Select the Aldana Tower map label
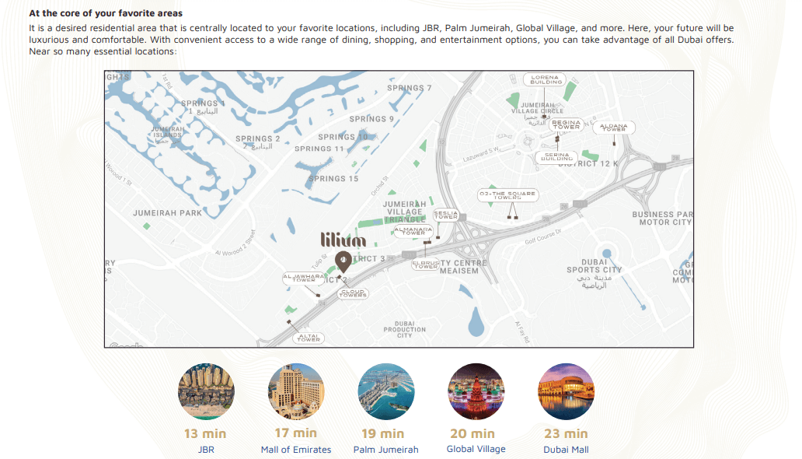Image resolution: width=802 pixels, height=459 pixels. click(614, 128)
